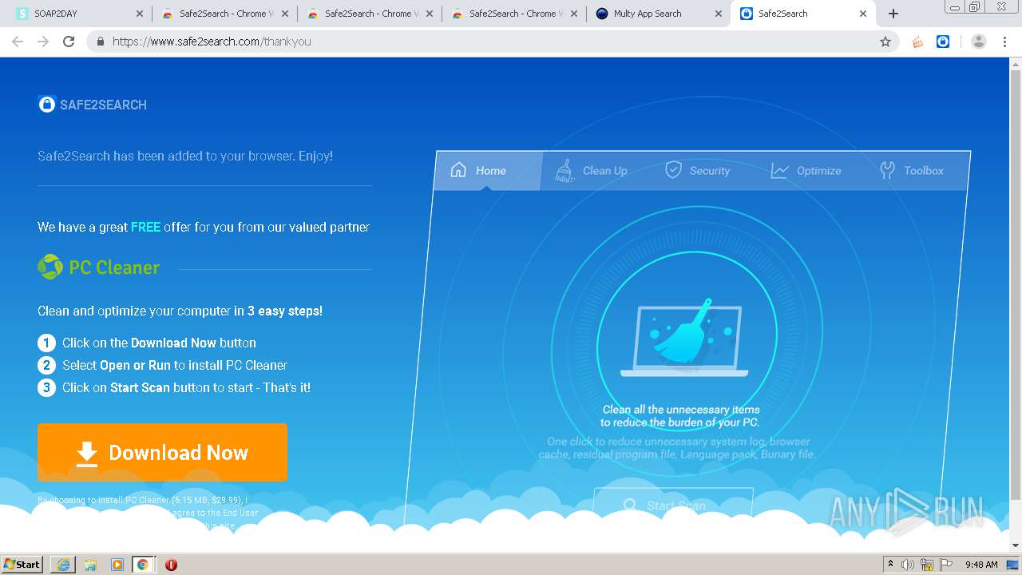The height and width of the screenshot is (575, 1022).
Task: Click the red shield taskbar icon
Action: (171, 564)
